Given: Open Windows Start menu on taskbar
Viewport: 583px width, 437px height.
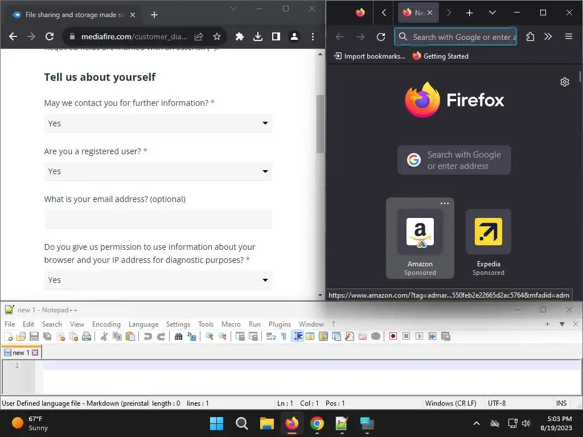Looking at the screenshot, I should point(216,423).
